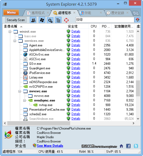Open Details link for wininit.exe
The width and height of the screenshot is (143, 156).
click(76, 31)
